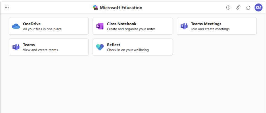Open the Reflect card title
The height and width of the screenshot is (113, 266).
click(x=114, y=45)
